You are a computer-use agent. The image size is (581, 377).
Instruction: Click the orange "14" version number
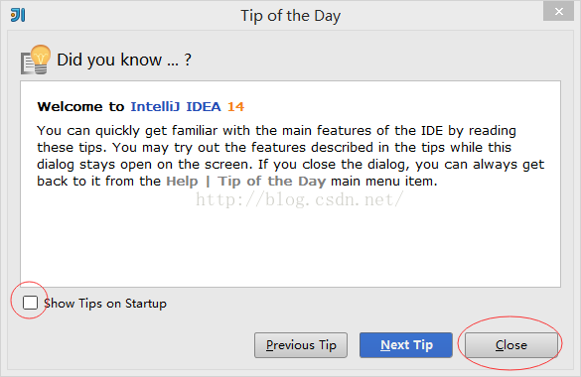point(235,106)
